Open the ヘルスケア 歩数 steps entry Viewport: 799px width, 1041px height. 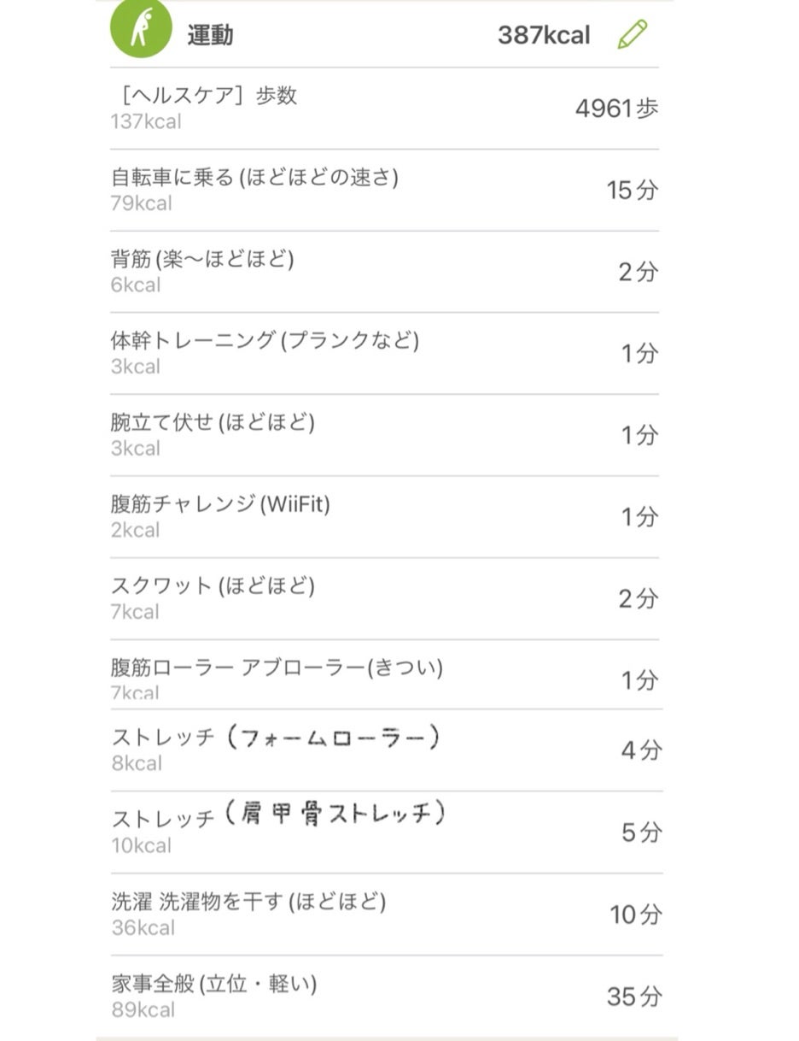click(384, 109)
